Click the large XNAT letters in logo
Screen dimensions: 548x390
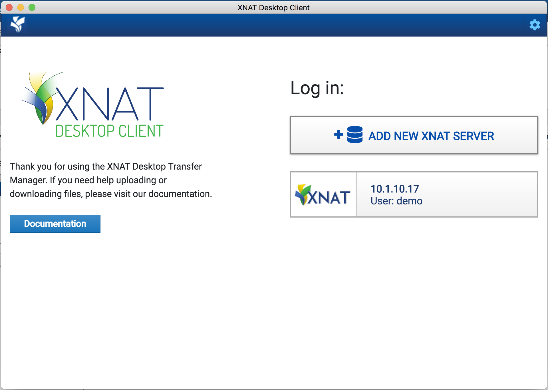110,104
